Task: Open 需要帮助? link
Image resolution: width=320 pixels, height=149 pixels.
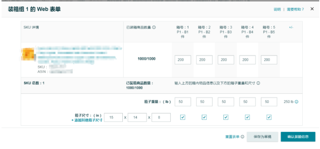Action: click(x=295, y=9)
